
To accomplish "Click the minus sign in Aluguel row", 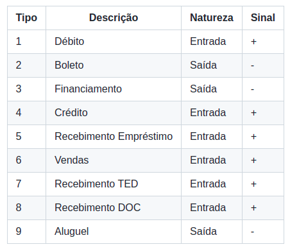I will coord(253,232).
